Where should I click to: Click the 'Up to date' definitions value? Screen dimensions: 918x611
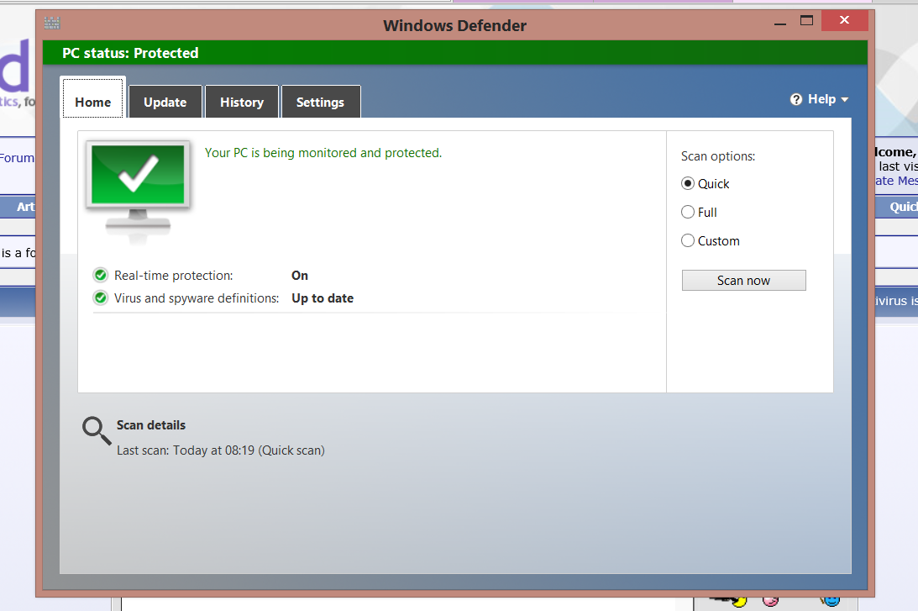click(323, 298)
